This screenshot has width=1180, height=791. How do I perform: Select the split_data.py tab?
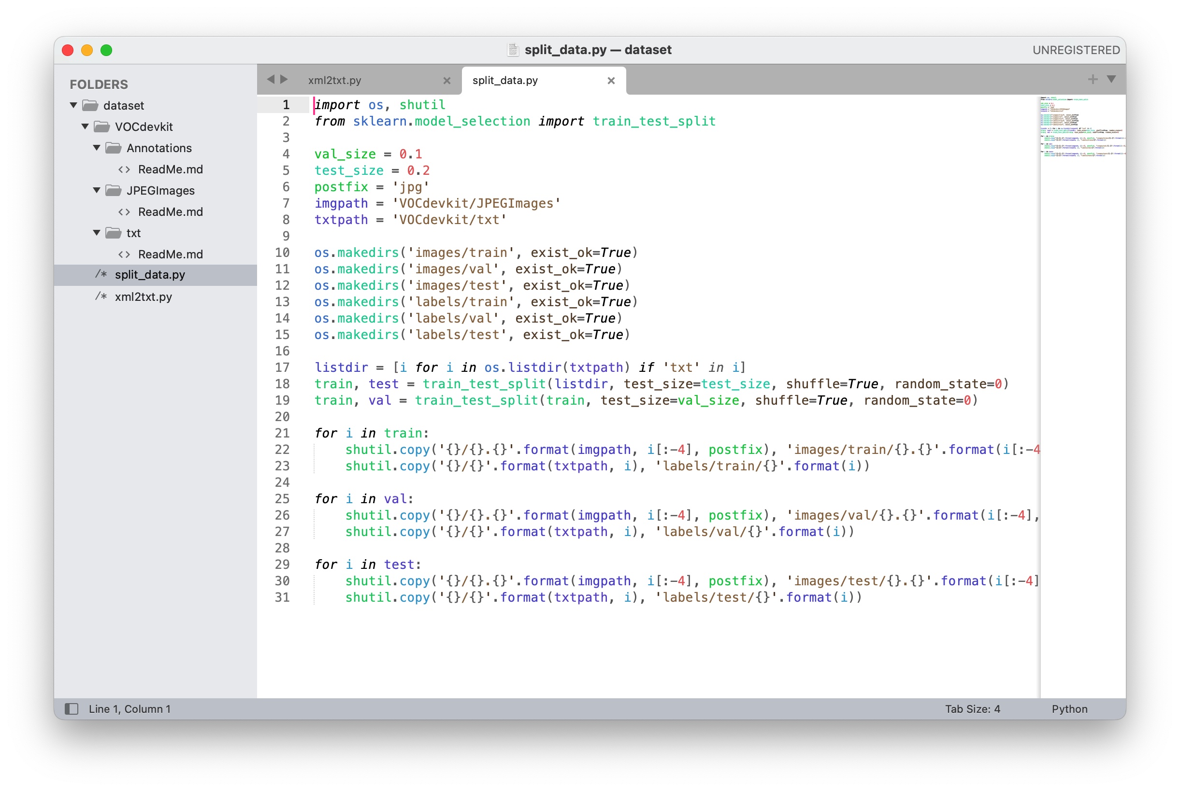point(505,81)
